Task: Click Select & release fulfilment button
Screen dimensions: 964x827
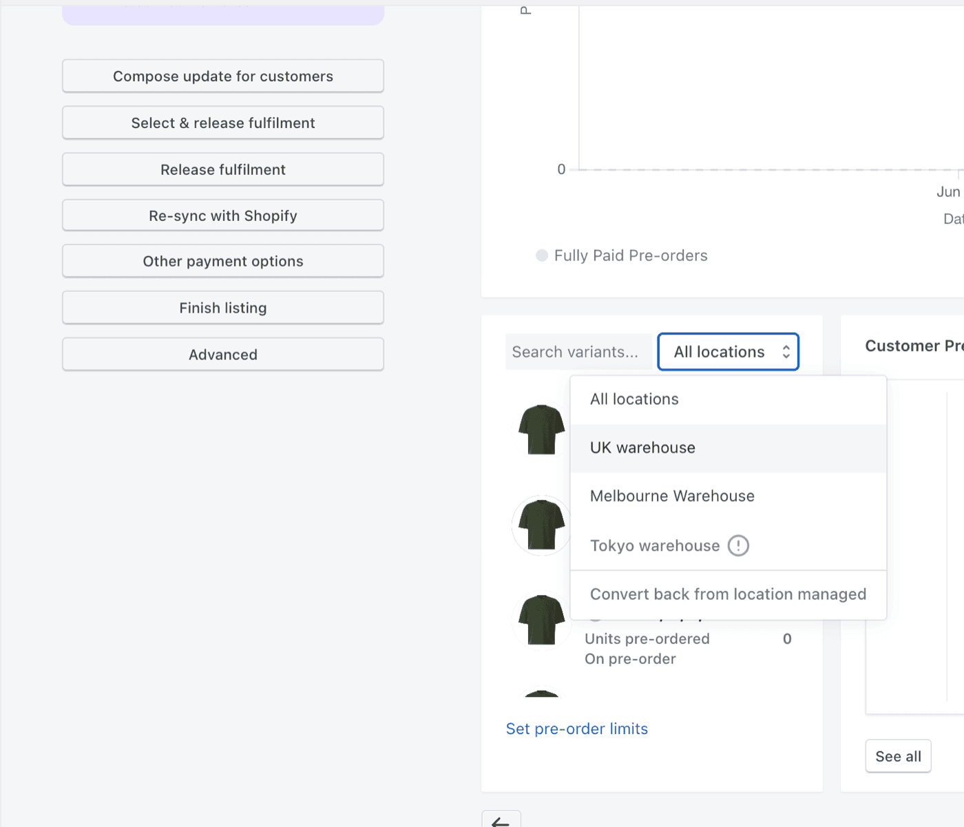Action: (x=223, y=123)
